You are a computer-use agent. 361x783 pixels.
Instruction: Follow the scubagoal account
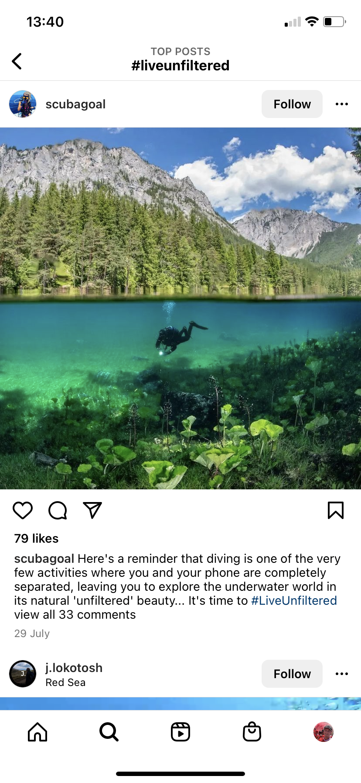[x=292, y=104]
